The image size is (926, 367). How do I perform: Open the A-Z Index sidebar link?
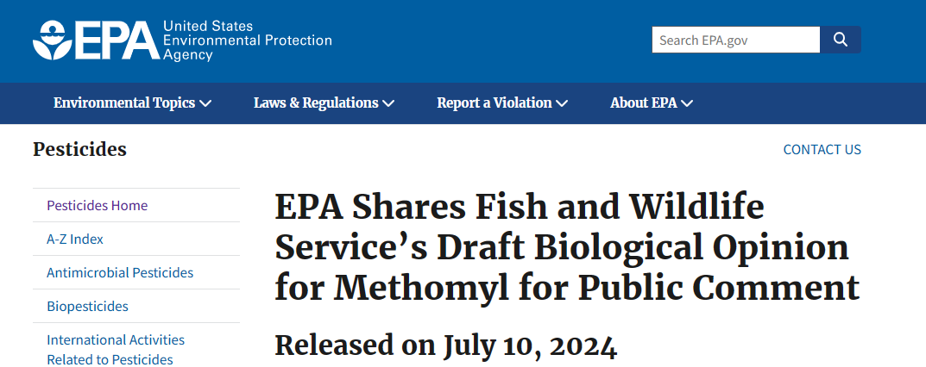coord(75,239)
